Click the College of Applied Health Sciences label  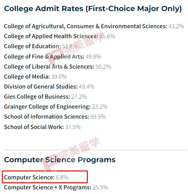(51, 36)
